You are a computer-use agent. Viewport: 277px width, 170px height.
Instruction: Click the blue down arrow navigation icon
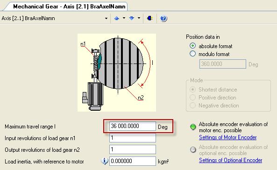(132, 18)
